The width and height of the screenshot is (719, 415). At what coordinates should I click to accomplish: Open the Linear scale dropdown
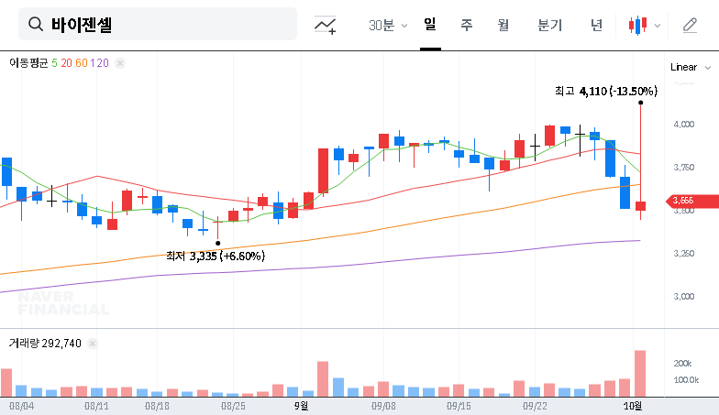pos(691,67)
